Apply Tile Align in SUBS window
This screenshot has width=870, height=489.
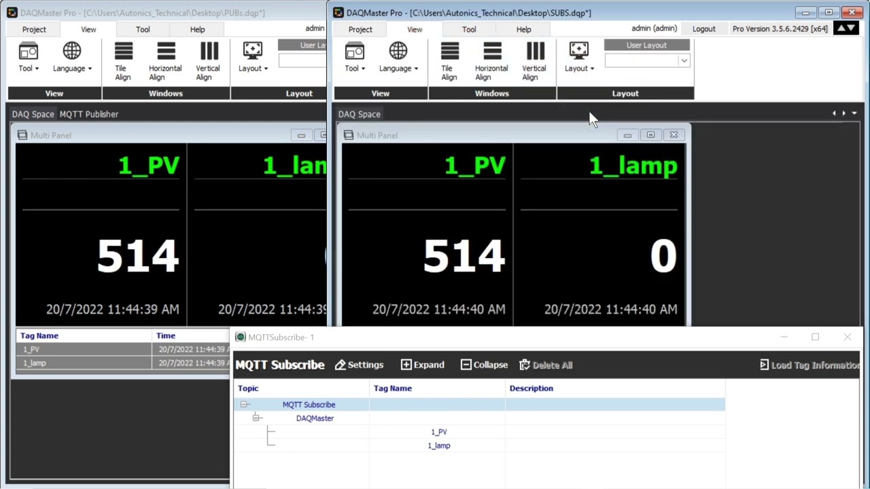449,61
